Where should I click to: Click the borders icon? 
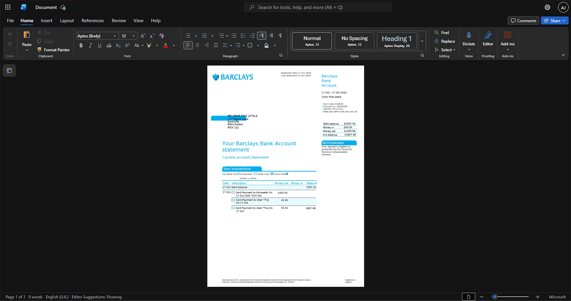250,45
